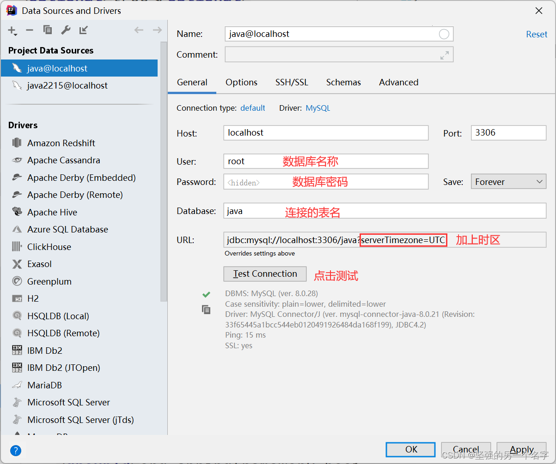This screenshot has width=556, height=464.
Task: Change connection type via default link
Action: click(x=253, y=108)
